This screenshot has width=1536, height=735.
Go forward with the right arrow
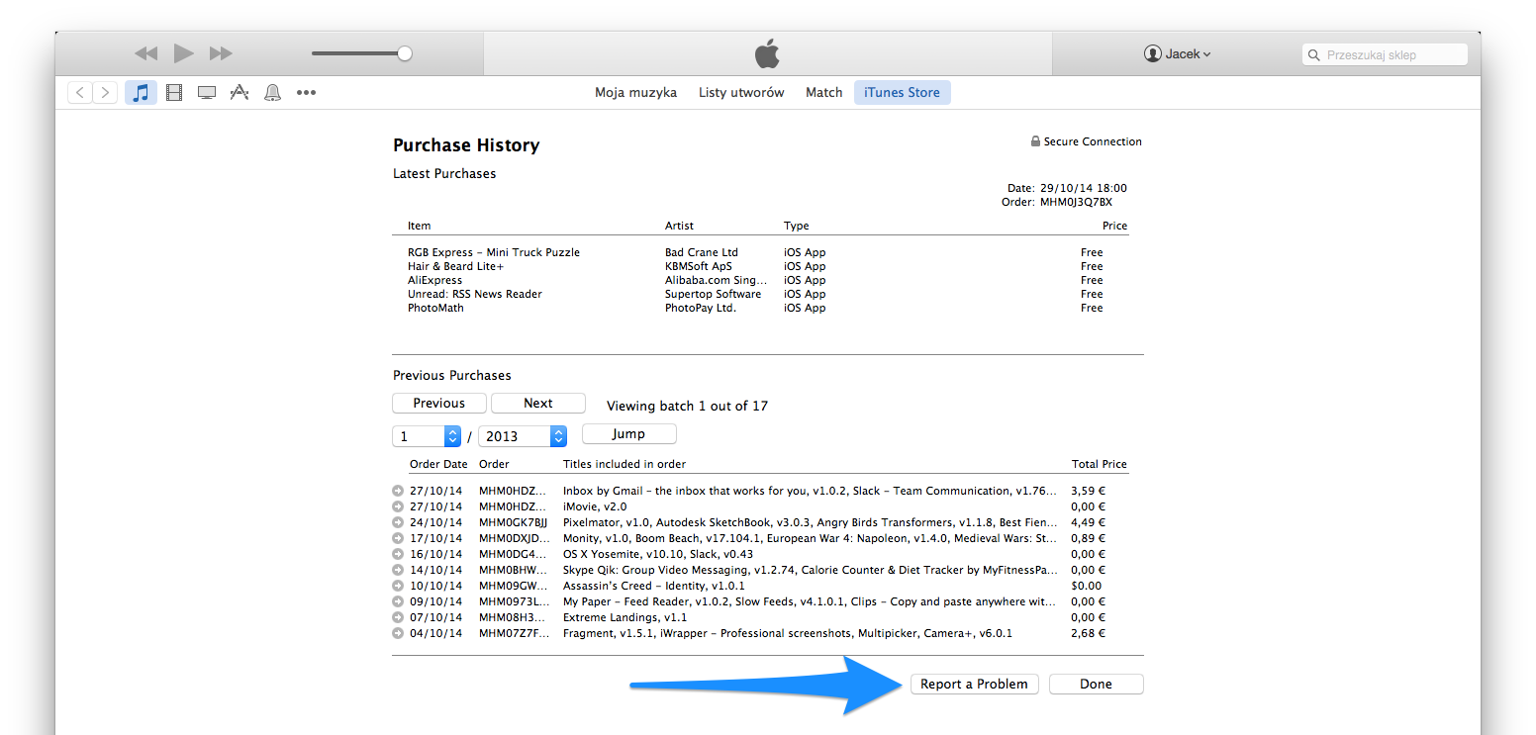(105, 93)
